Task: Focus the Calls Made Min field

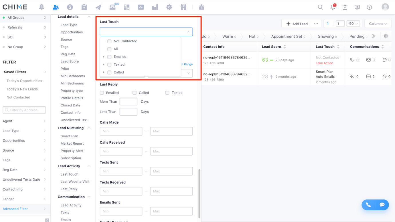Action: click(121, 131)
